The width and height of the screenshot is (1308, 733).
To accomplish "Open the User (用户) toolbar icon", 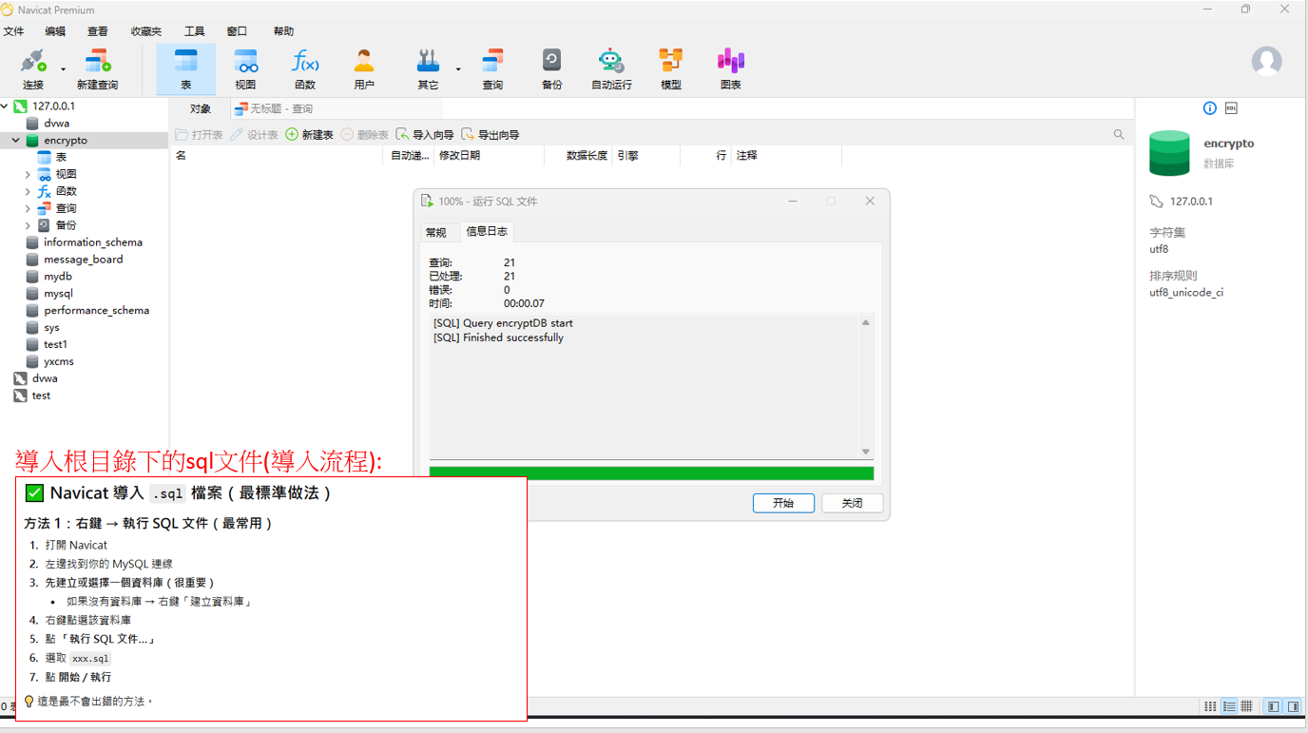I will (364, 69).
